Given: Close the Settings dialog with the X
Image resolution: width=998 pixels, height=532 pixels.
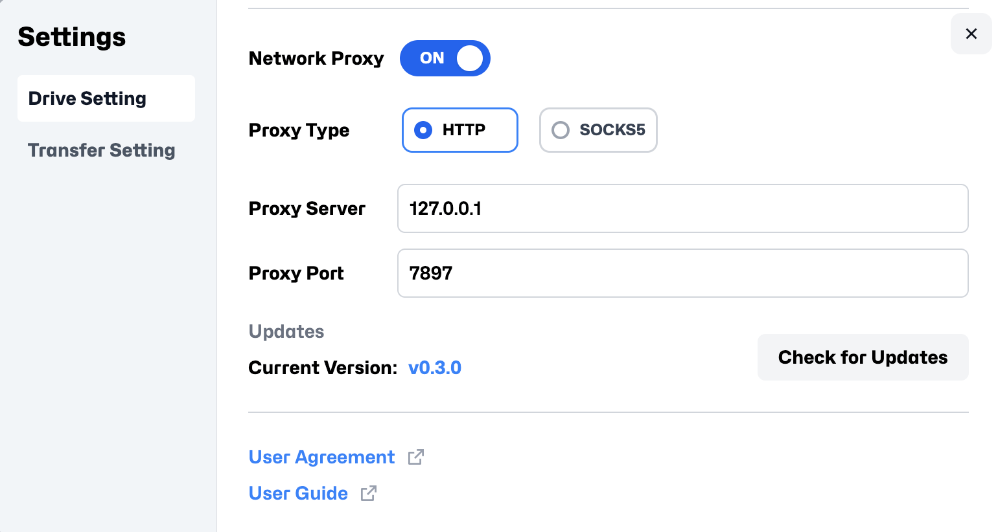Looking at the screenshot, I should click(971, 34).
